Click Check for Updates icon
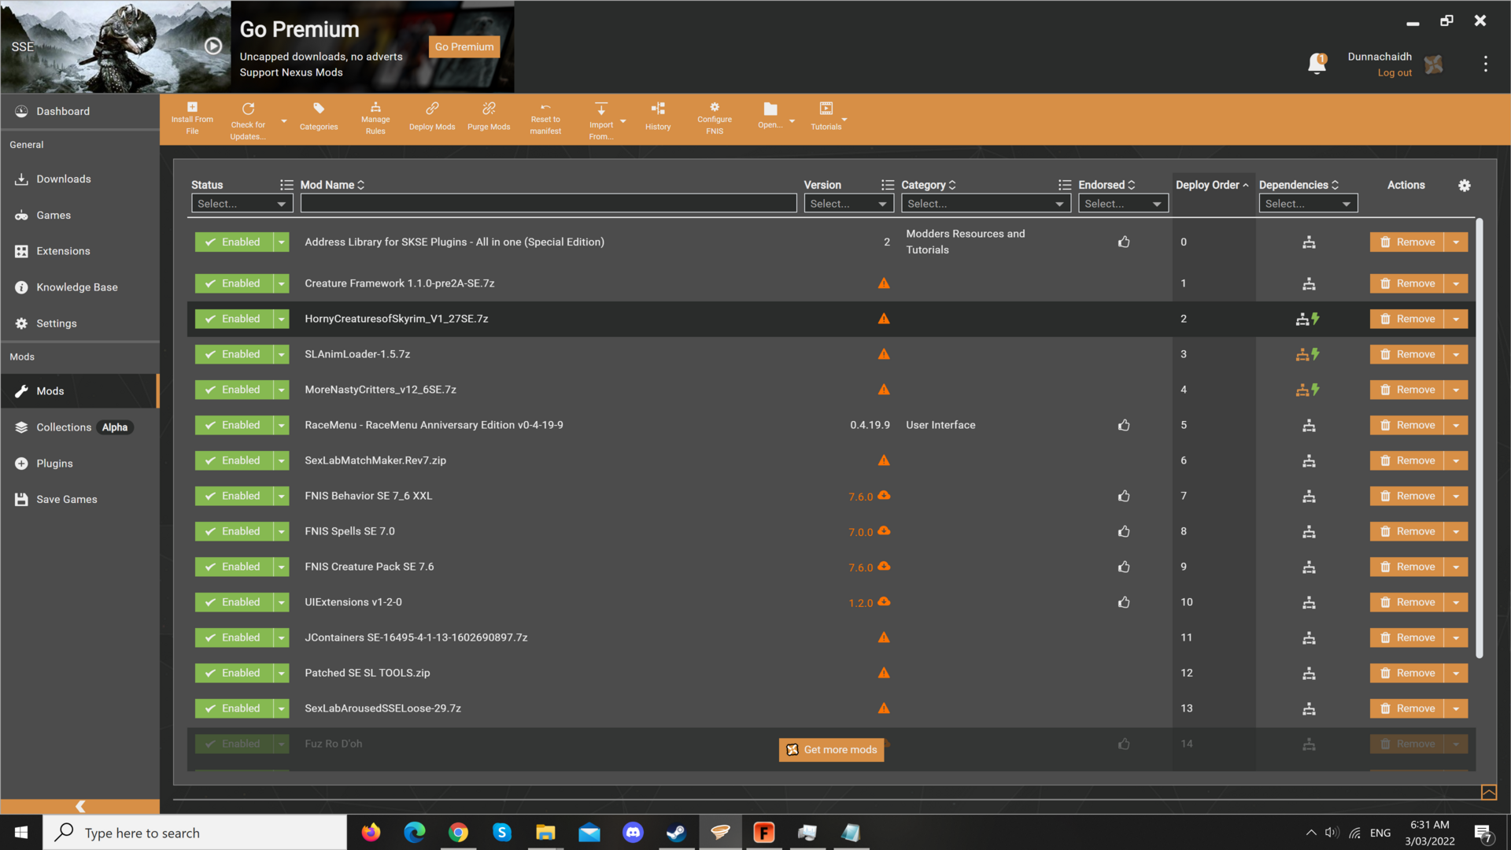This screenshot has height=850, width=1511. (248, 109)
